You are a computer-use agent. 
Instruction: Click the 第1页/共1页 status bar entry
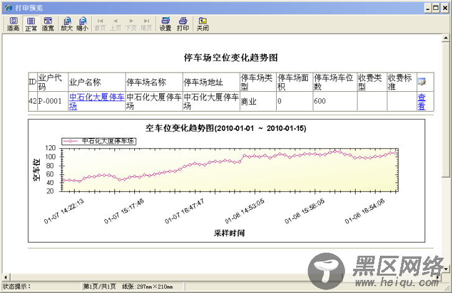(99, 286)
